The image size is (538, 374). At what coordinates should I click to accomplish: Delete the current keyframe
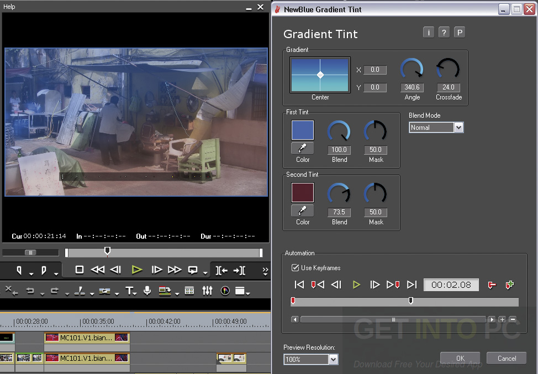coord(492,285)
